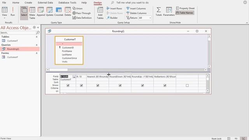Insert Rows into the query grid

click(x=114, y=9)
